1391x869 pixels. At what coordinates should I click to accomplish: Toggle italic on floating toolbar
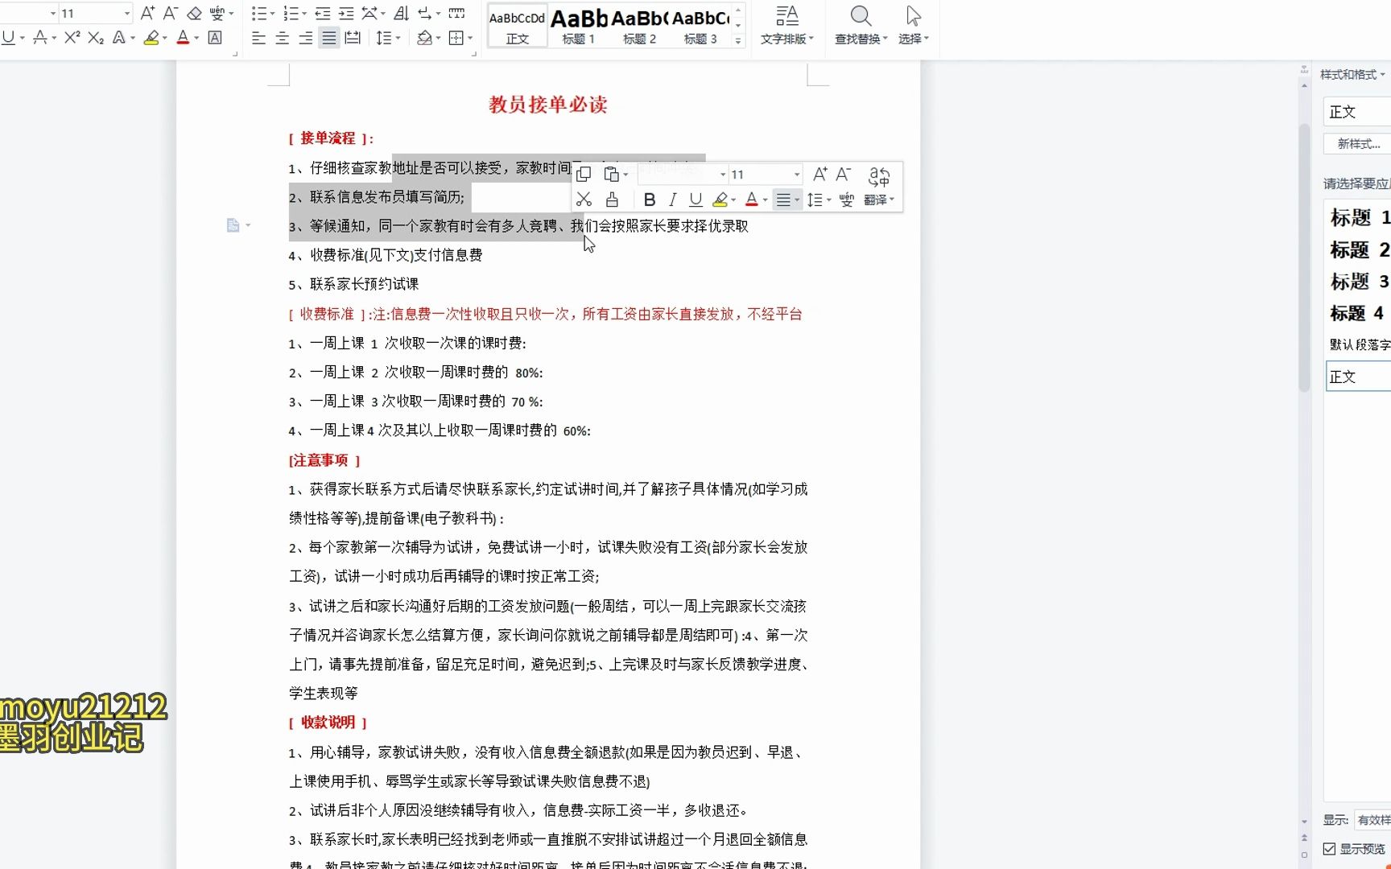673,200
